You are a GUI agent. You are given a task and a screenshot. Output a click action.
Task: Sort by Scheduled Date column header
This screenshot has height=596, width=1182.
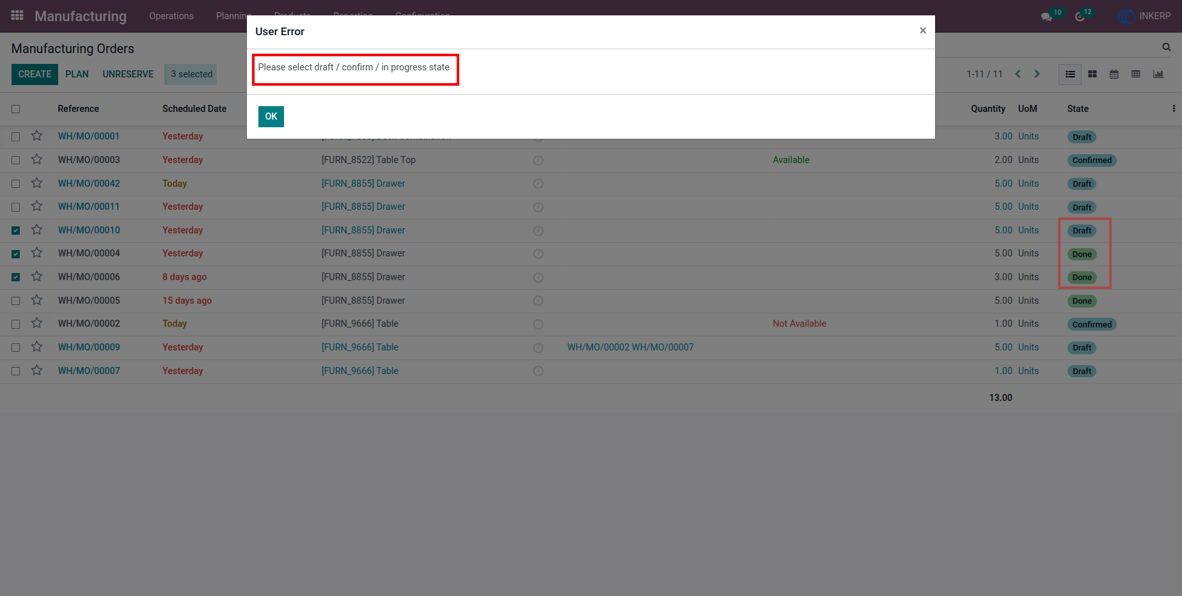coord(194,109)
